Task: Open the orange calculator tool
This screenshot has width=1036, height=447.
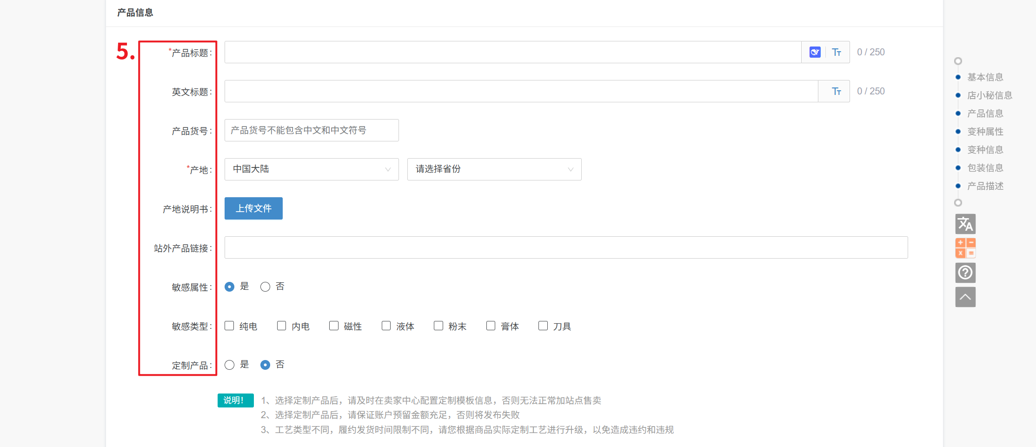Action: point(965,248)
